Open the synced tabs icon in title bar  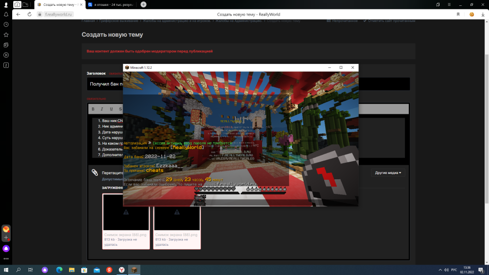(x=438, y=5)
